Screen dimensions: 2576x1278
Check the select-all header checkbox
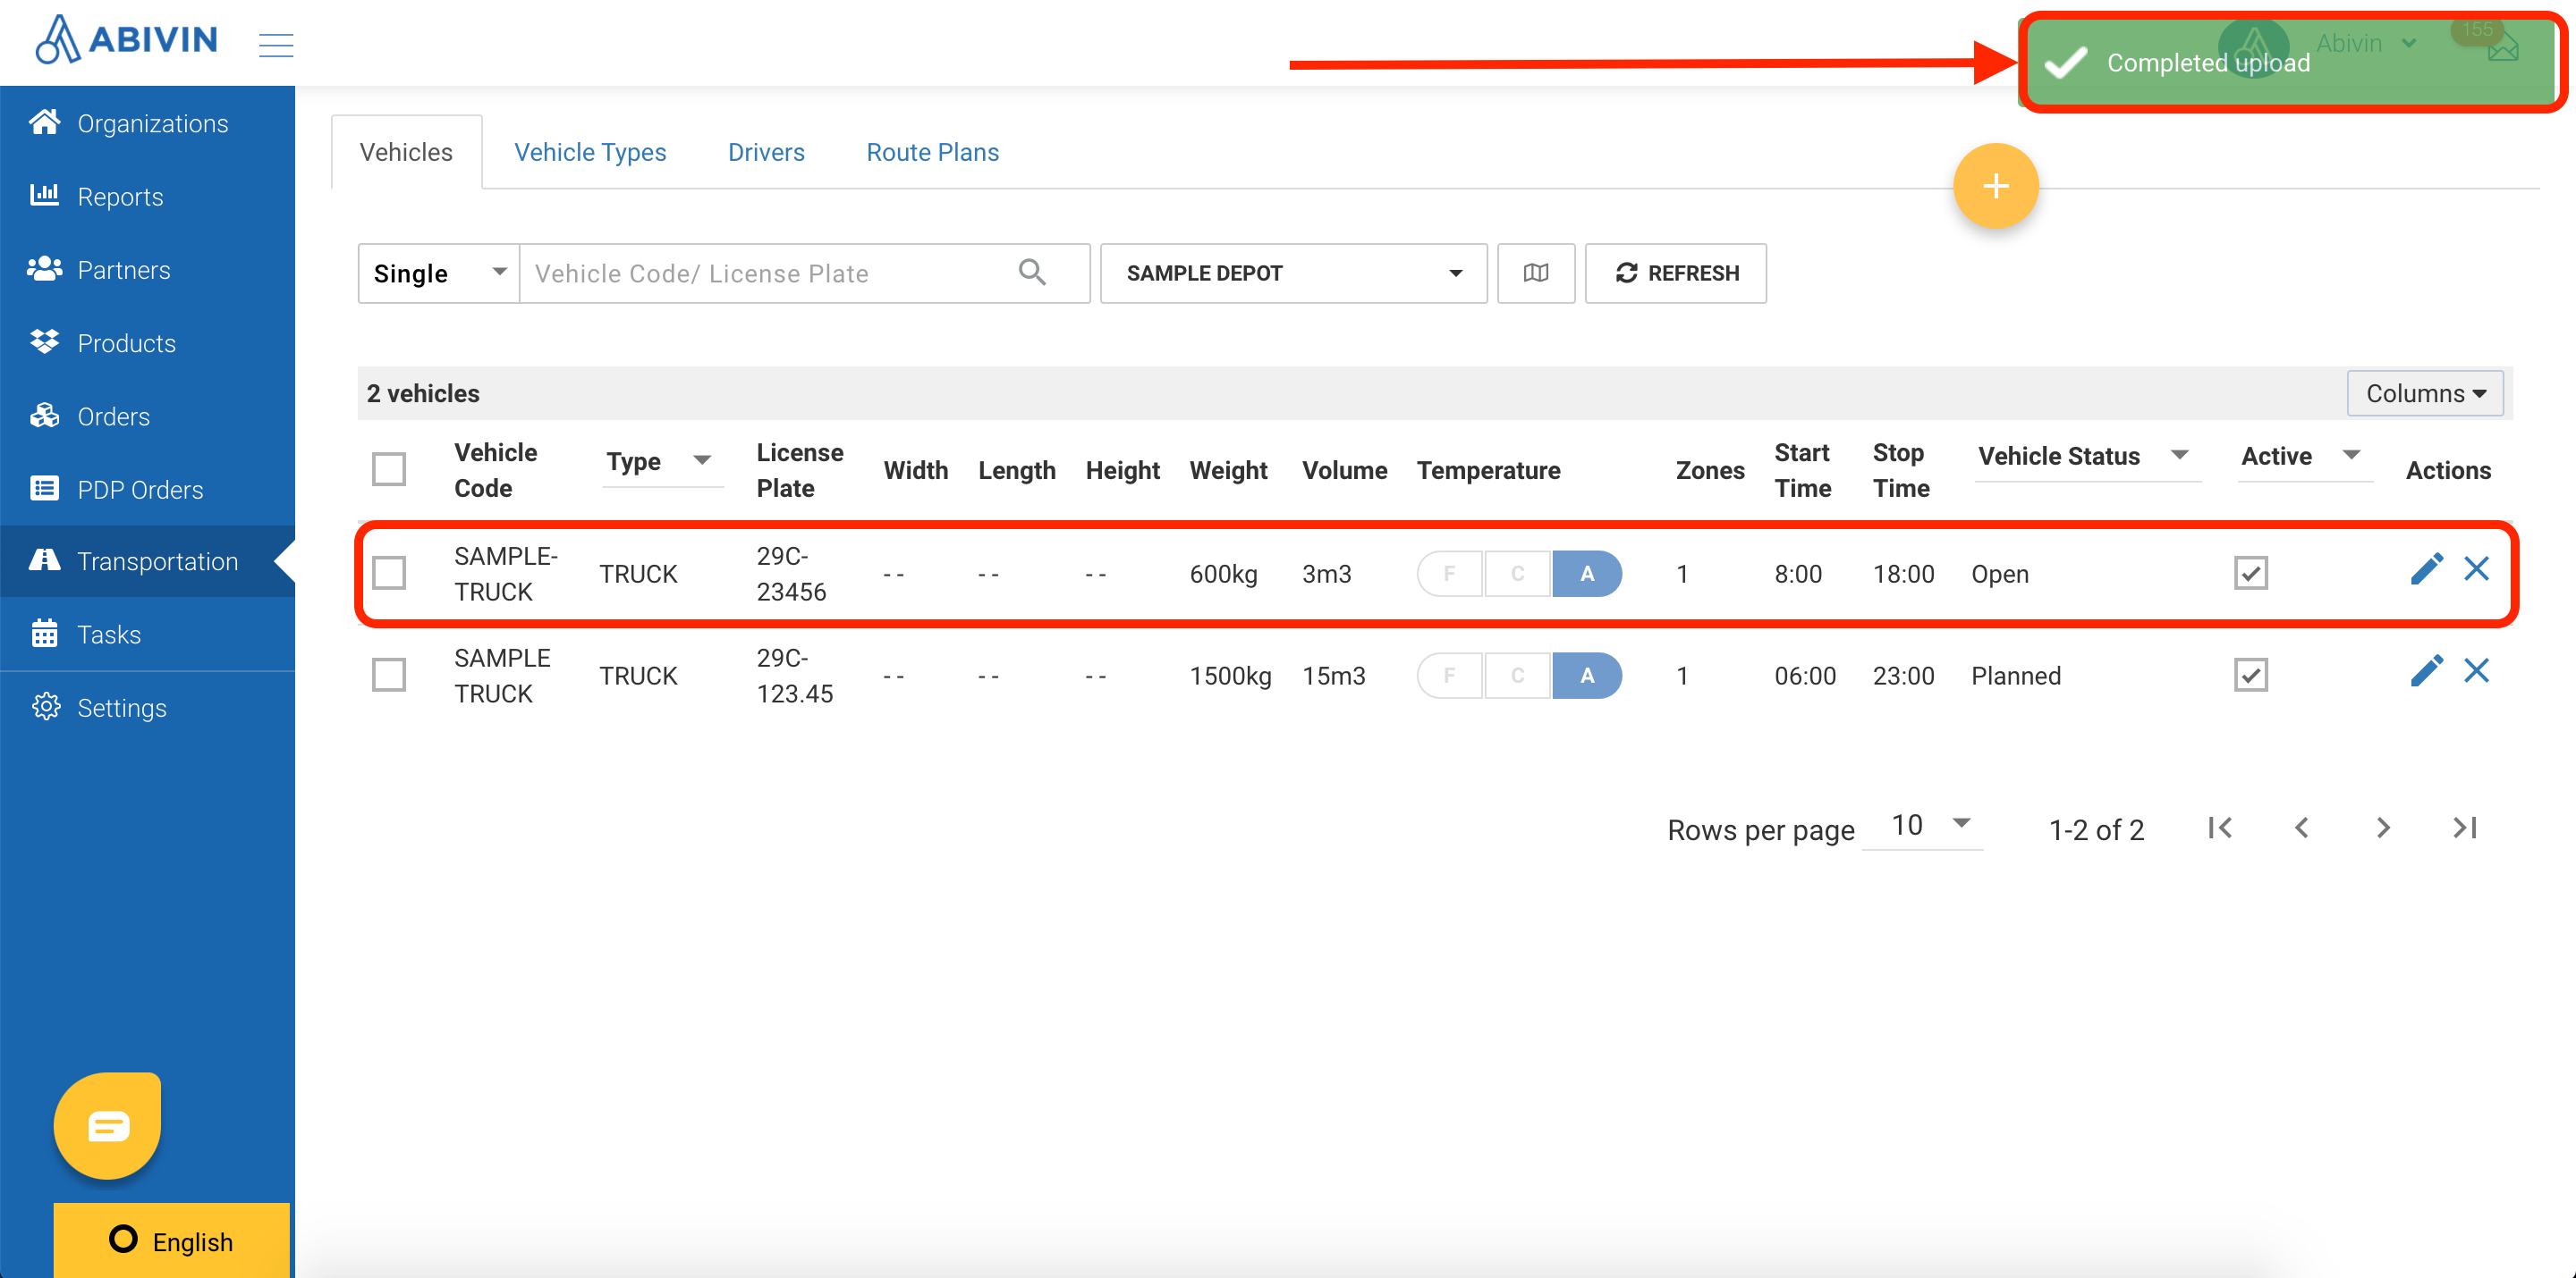389,469
